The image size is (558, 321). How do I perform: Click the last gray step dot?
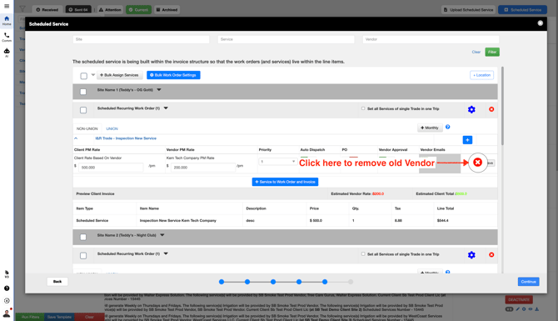[x=351, y=282]
